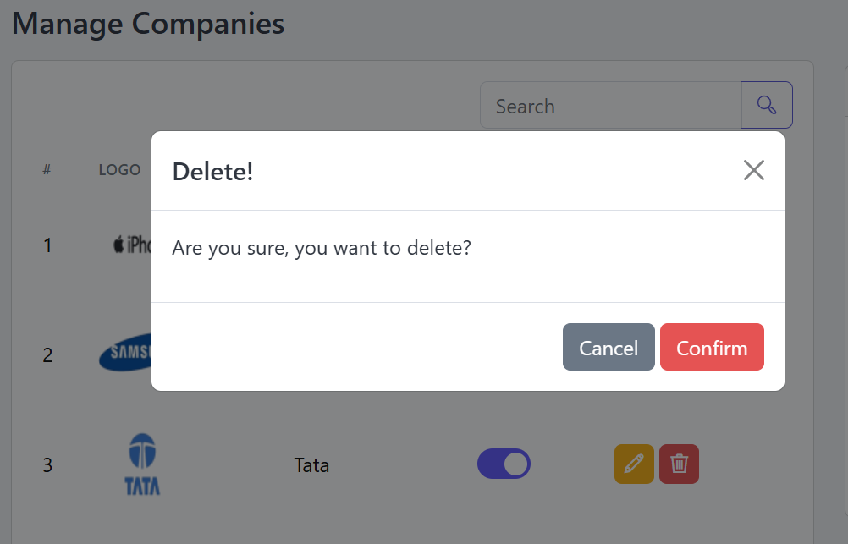Click row number 3 in table
Viewport: 848px width, 544px height.
(x=47, y=465)
